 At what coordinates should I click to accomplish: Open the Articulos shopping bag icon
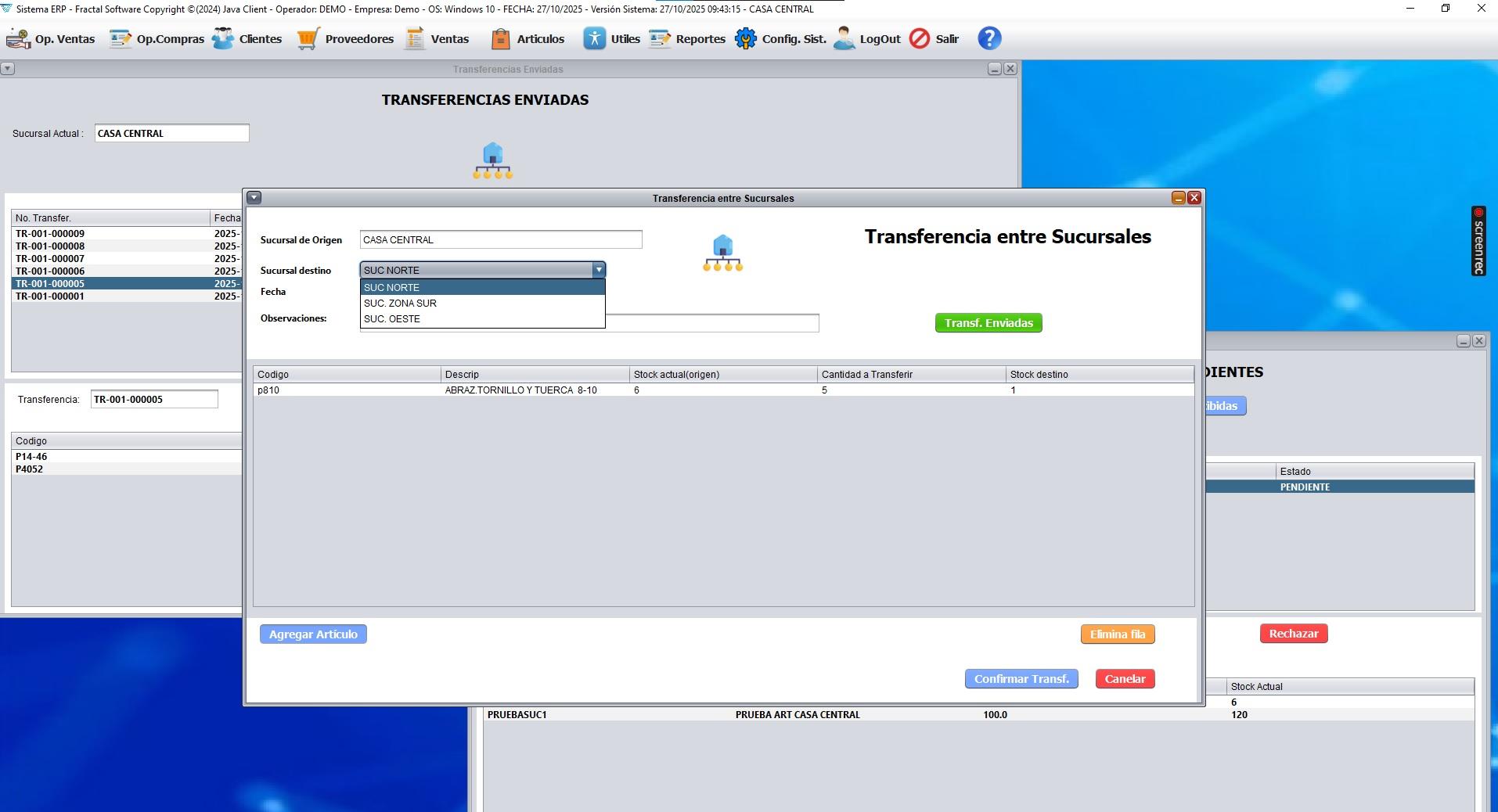pyautogui.click(x=501, y=38)
